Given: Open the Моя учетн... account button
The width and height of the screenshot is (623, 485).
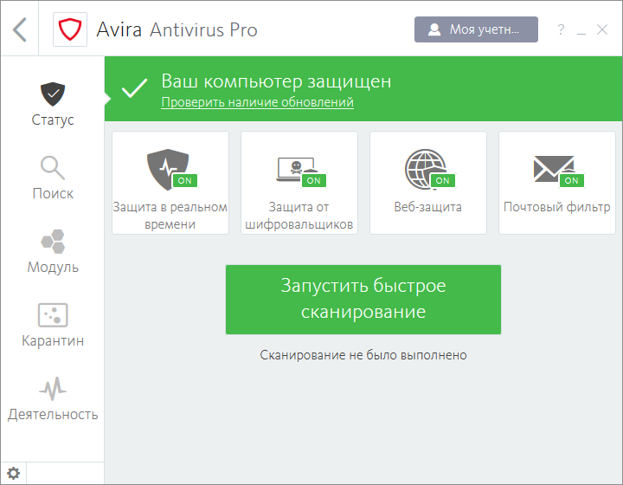Looking at the screenshot, I should (476, 29).
